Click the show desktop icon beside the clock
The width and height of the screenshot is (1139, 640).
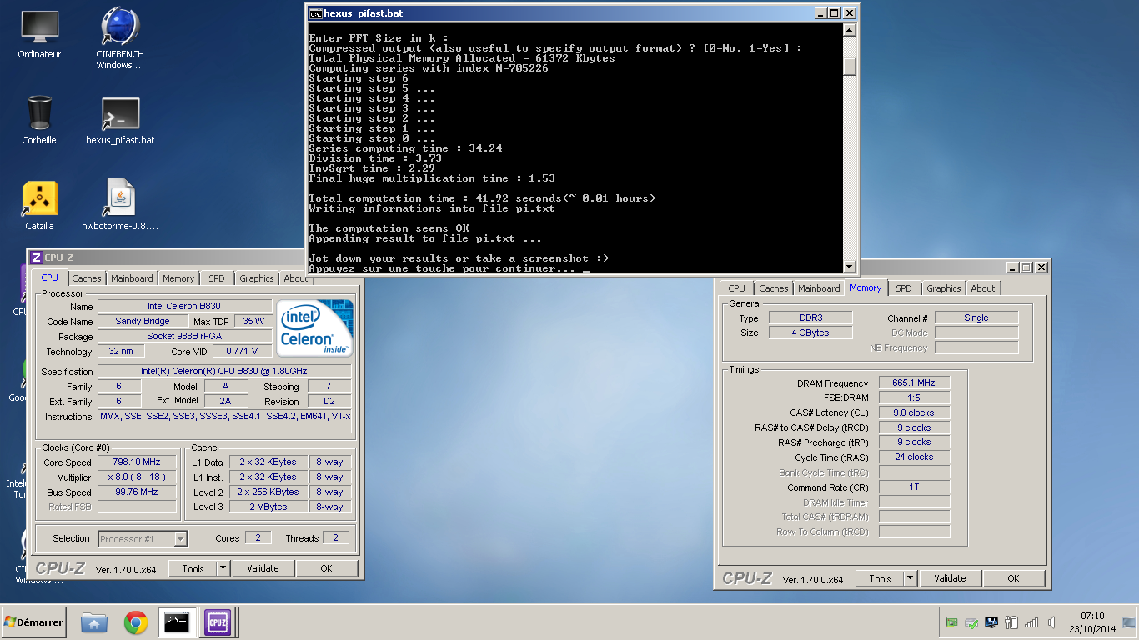[1129, 622]
